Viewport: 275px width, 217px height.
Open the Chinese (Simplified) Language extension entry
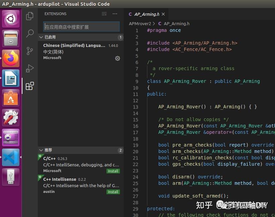tap(81, 52)
